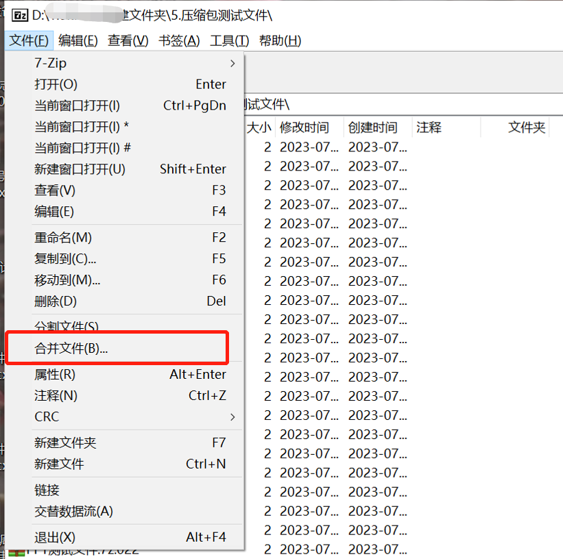This screenshot has height=559, width=563.
Task: Open the 书签(A) menu
Action: click(x=179, y=40)
